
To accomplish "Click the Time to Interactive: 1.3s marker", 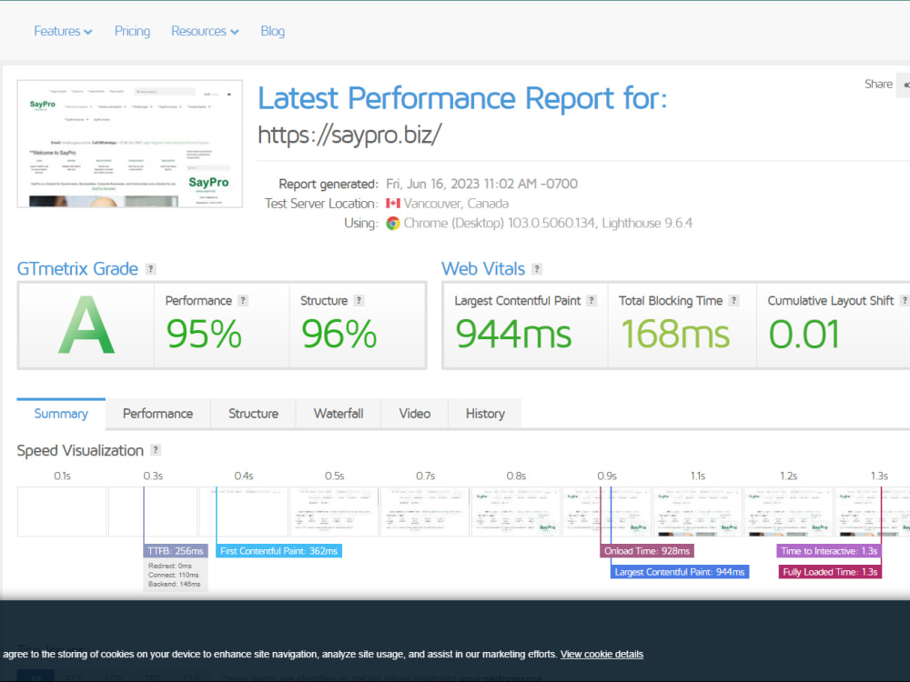I will pos(829,551).
